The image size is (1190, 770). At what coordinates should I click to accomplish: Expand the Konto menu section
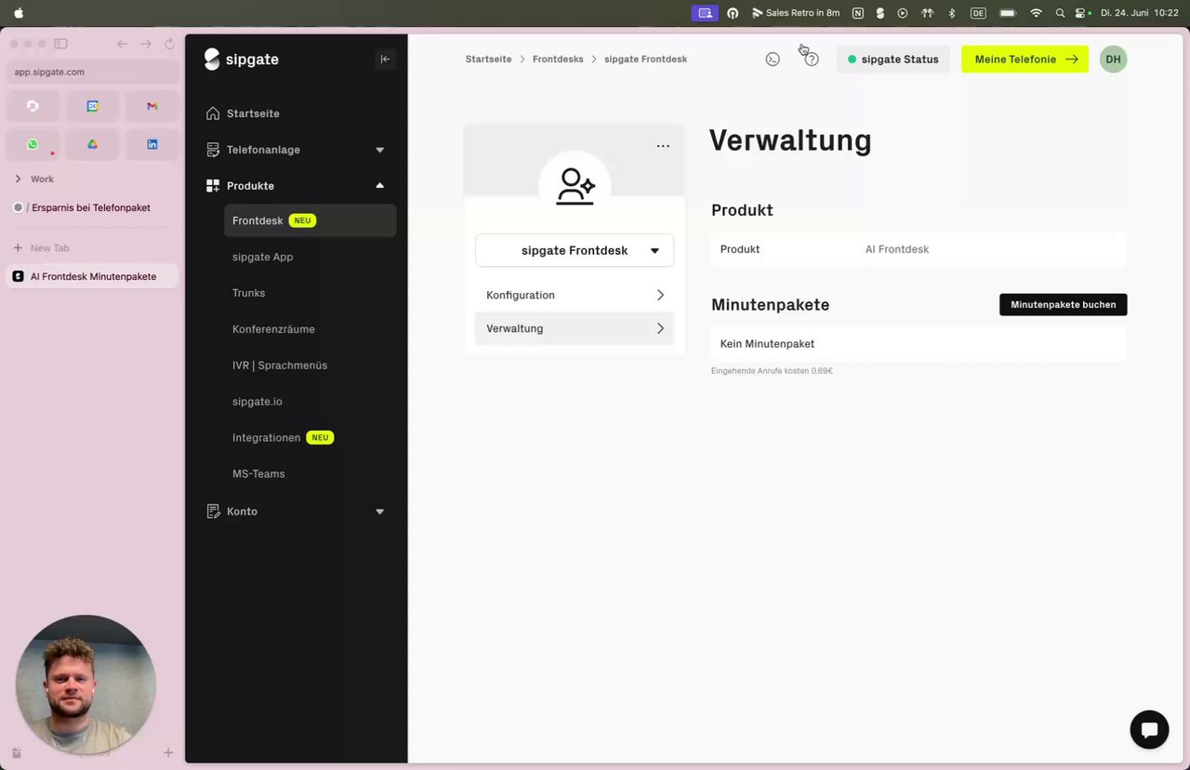tap(297, 511)
